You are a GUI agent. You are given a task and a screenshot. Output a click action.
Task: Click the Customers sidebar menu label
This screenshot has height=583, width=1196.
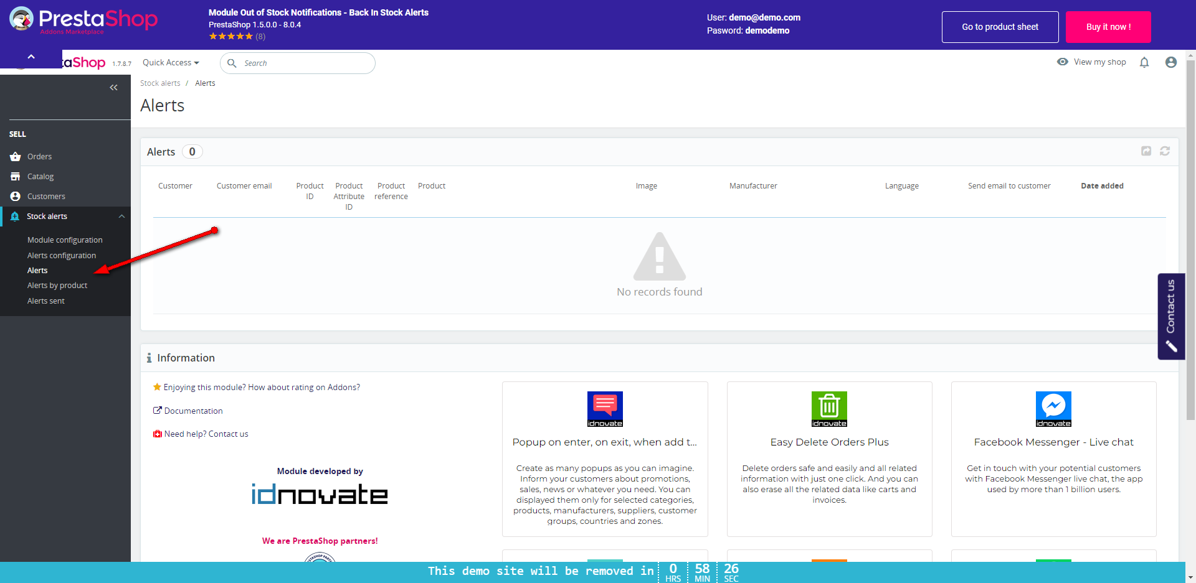46,197
